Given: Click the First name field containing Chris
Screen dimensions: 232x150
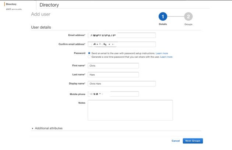Looking at the screenshot, I should click(x=113, y=65).
